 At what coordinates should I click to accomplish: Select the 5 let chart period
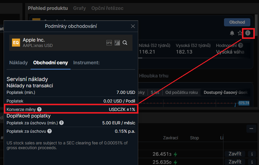pyautogui.click(x=155, y=92)
